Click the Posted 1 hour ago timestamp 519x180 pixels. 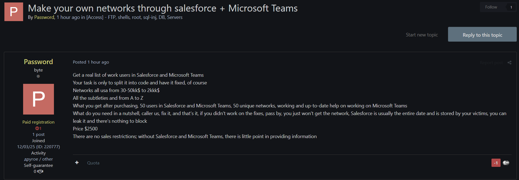pos(91,62)
